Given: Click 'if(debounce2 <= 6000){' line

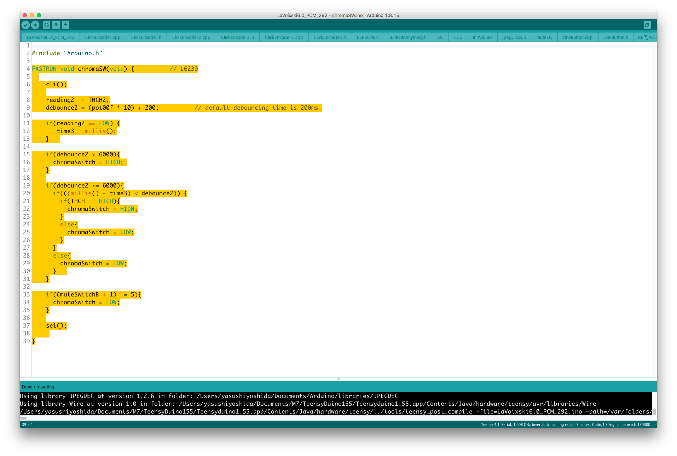Looking at the screenshot, I should [85, 185].
